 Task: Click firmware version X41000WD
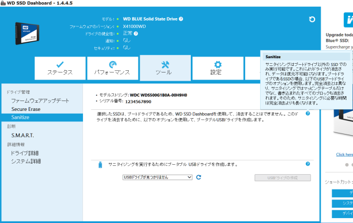(134, 26)
